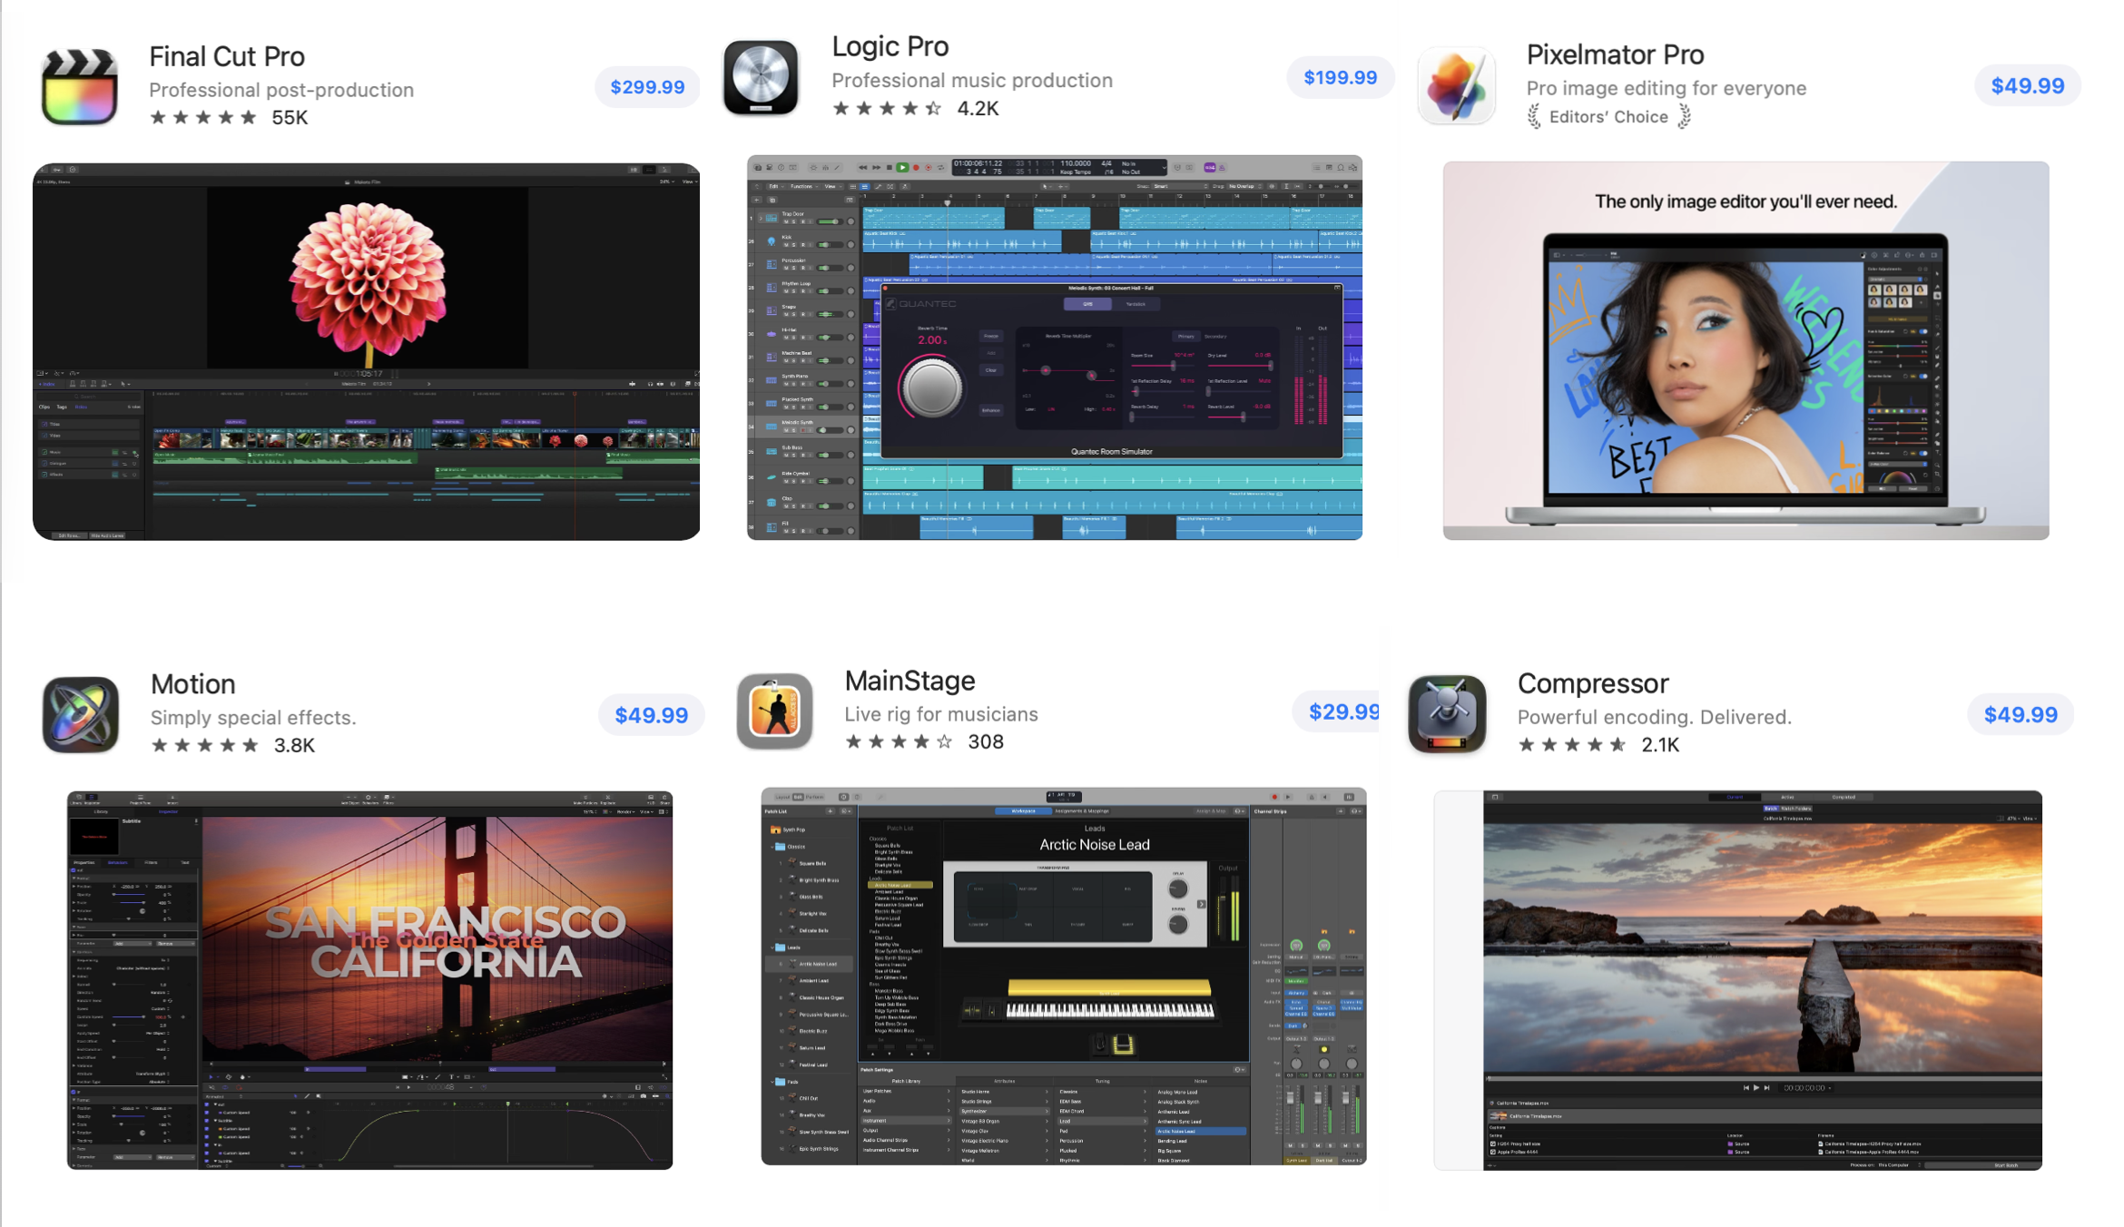Click the Final Cut Pro flower screenshot

pyautogui.click(x=366, y=351)
